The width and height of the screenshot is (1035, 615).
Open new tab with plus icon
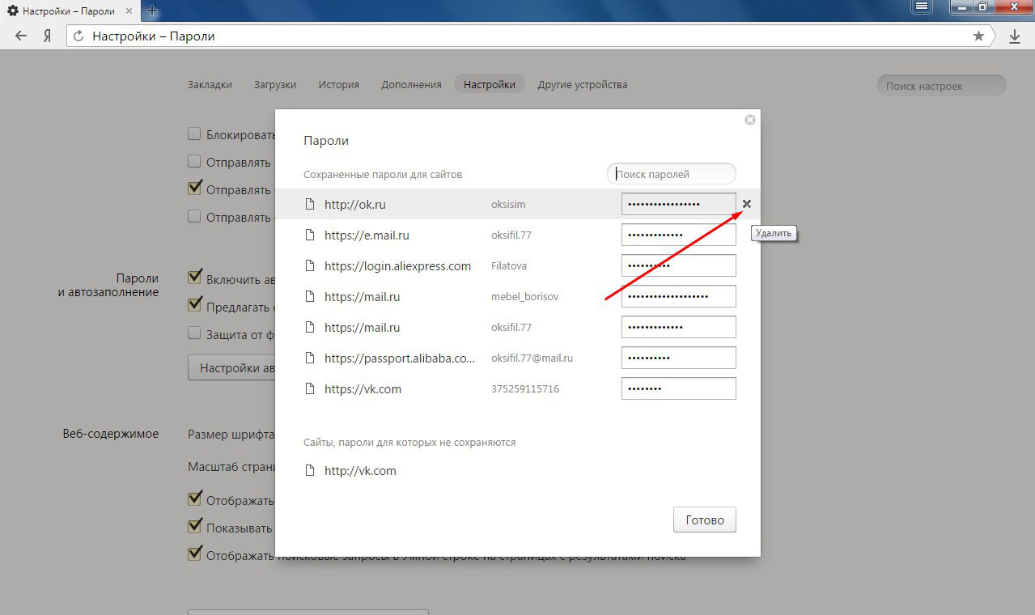152,11
